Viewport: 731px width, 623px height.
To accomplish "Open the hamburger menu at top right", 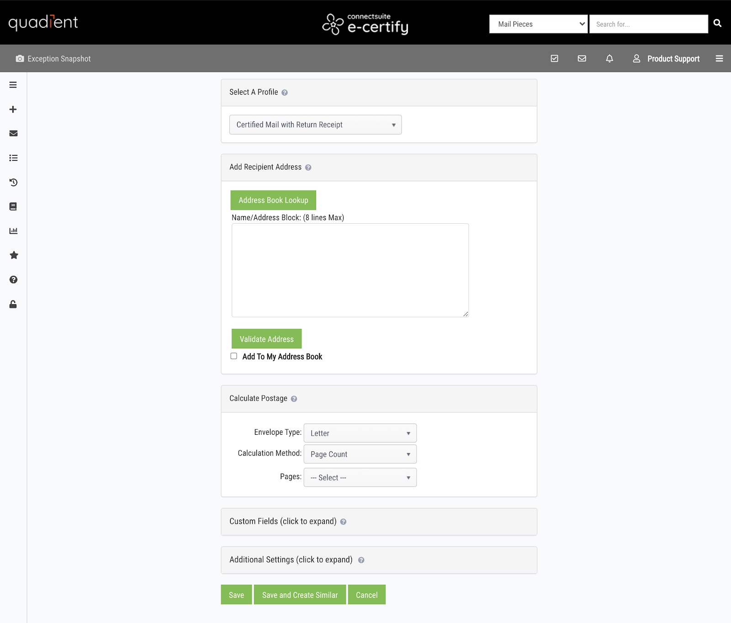I will pos(719,58).
